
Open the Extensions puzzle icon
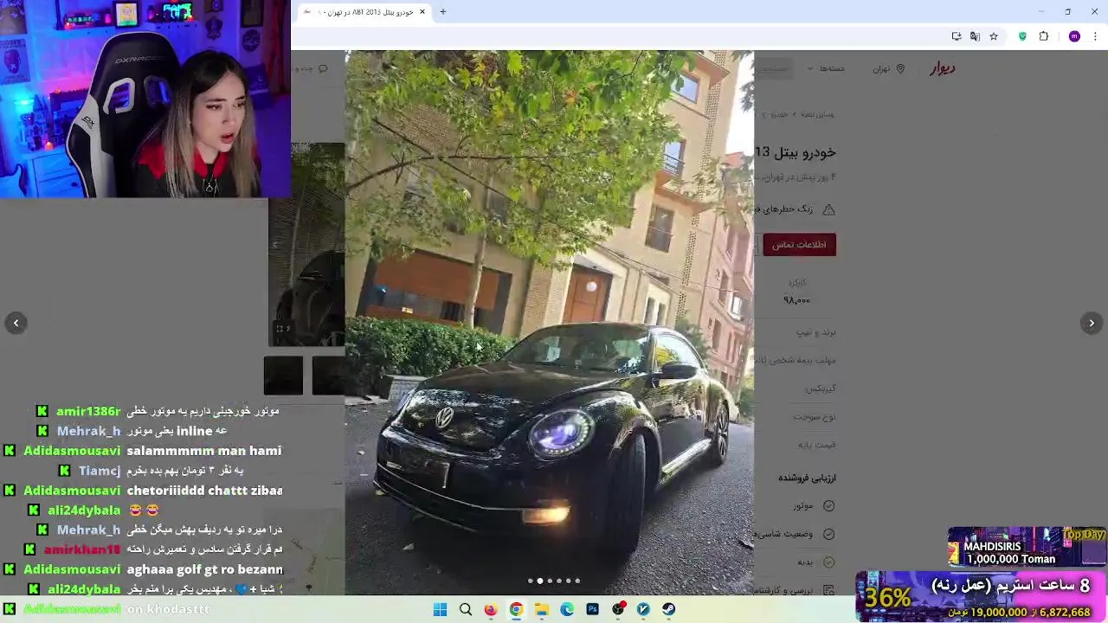[x=1043, y=36]
